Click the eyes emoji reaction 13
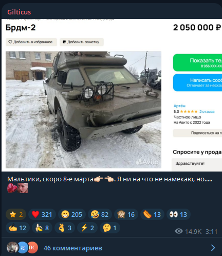The image size is (222, 256). [x=178, y=214]
